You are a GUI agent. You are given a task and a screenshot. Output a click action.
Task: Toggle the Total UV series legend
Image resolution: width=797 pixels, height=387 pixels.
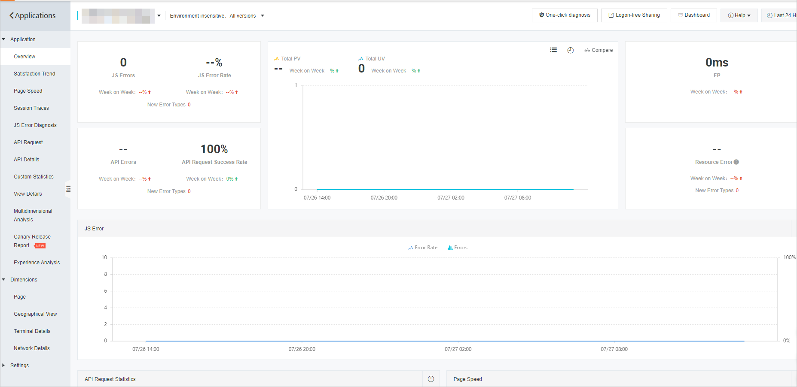click(x=372, y=59)
